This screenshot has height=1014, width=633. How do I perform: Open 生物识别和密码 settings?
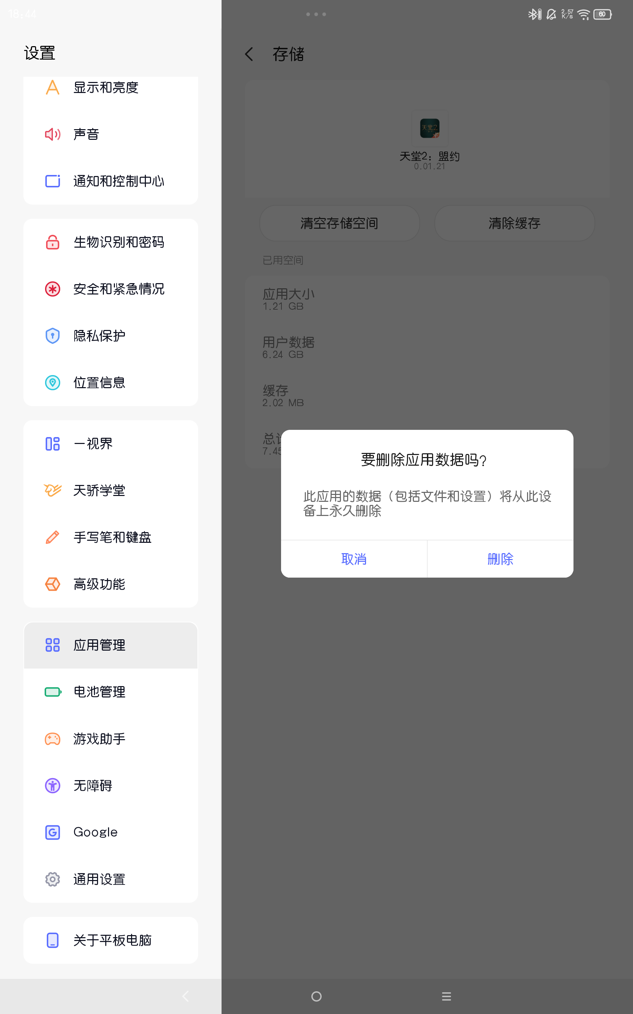[110, 242]
